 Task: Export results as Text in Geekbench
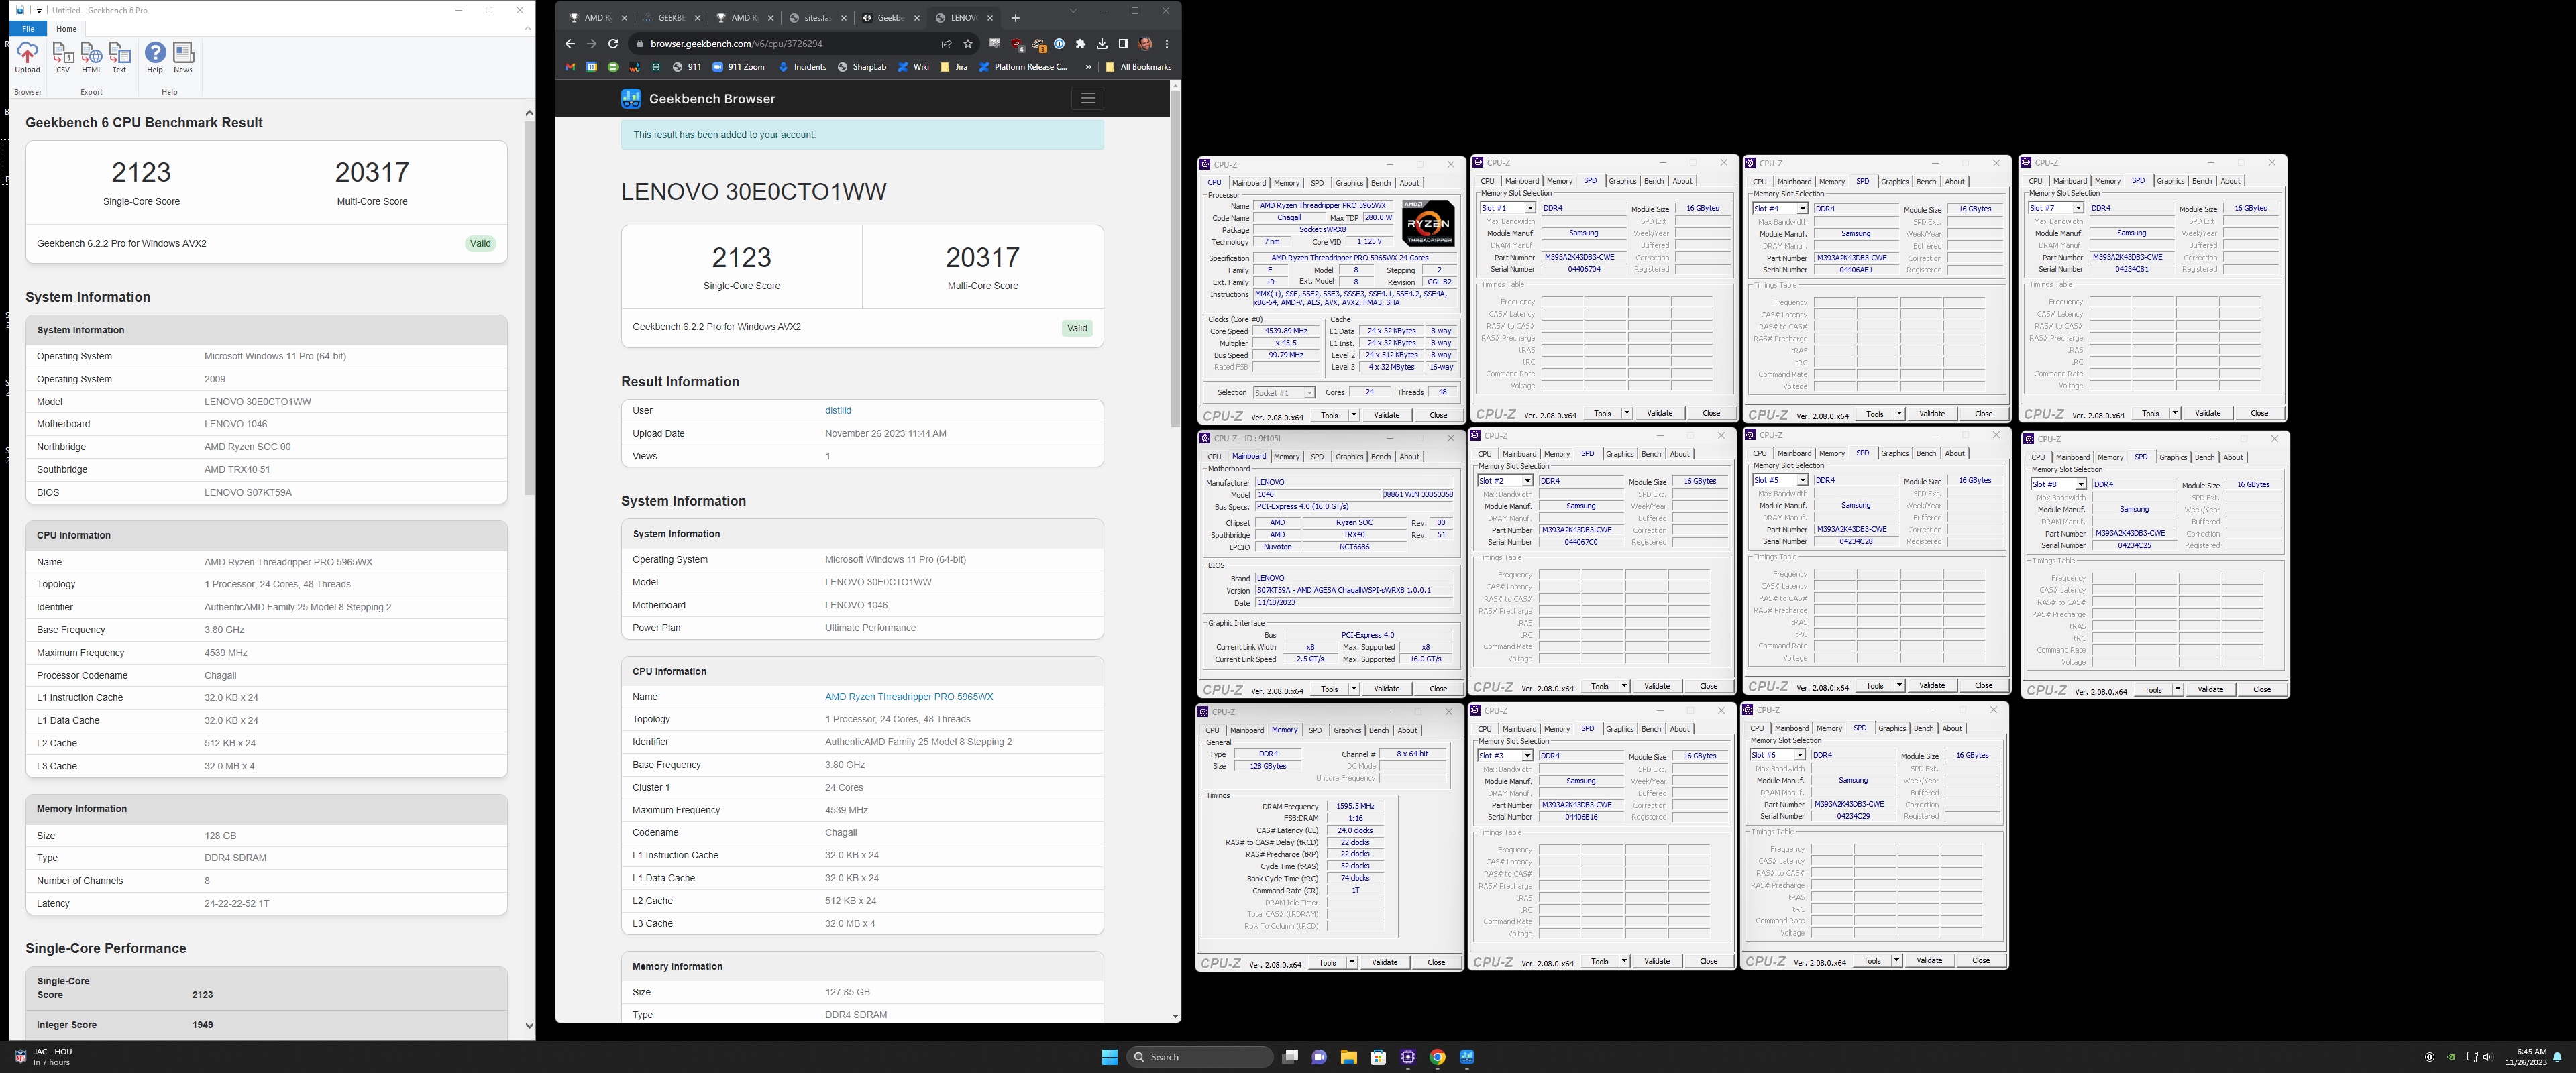click(119, 58)
